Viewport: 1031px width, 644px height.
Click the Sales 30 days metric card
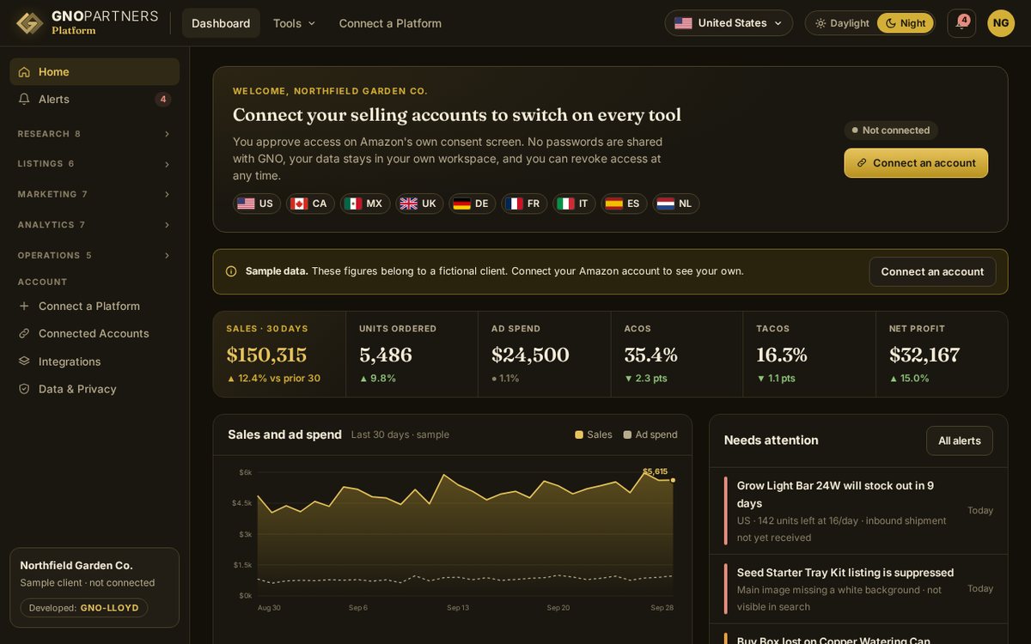280,354
